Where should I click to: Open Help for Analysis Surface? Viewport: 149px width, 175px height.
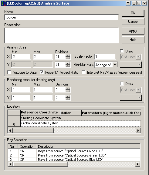point(133,40)
